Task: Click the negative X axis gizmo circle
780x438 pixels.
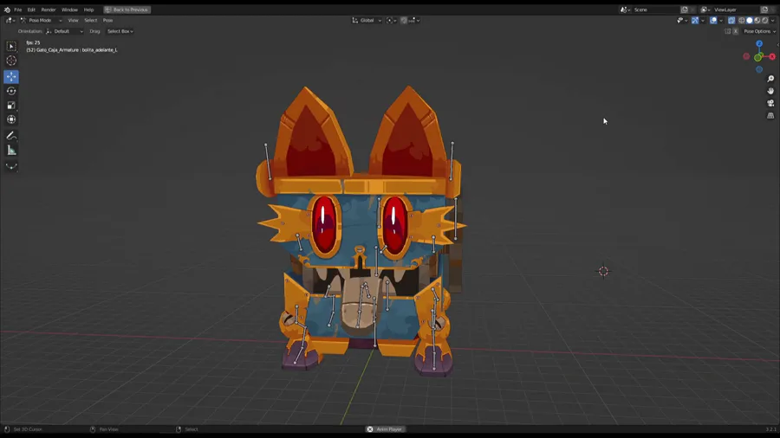Action: [746, 56]
